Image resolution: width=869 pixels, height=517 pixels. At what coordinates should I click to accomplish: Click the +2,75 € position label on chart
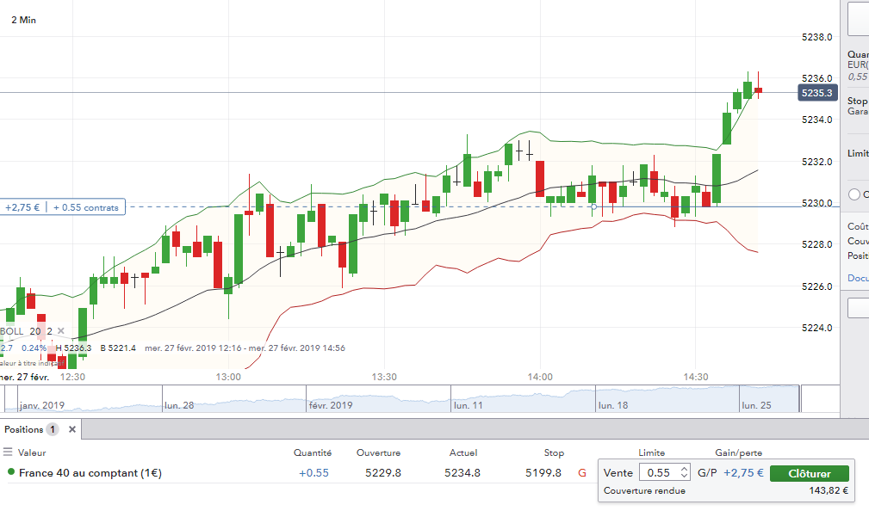coord(22,207)
